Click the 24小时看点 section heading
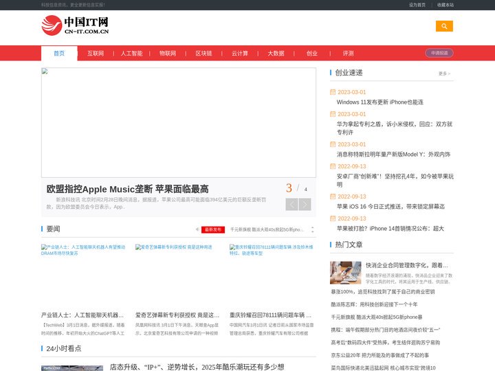 pyautogui.click(x=64, y=348)
